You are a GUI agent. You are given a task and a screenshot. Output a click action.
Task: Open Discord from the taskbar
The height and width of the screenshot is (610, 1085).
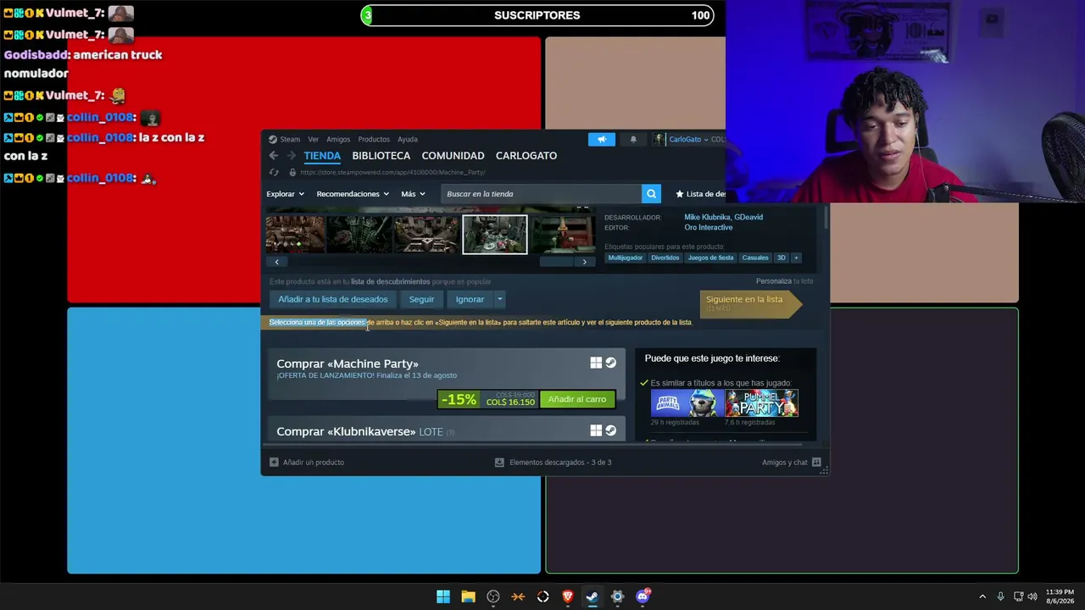coord(643,596)
